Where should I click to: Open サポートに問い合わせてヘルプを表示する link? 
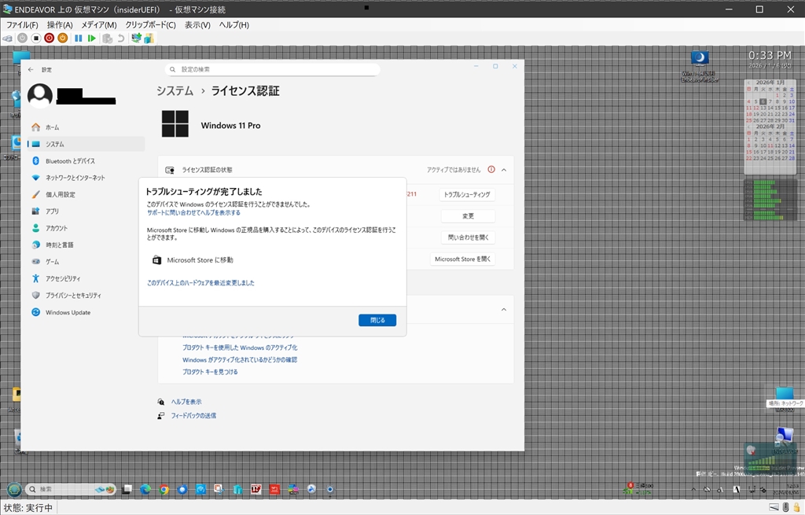(x=193, y=212)
